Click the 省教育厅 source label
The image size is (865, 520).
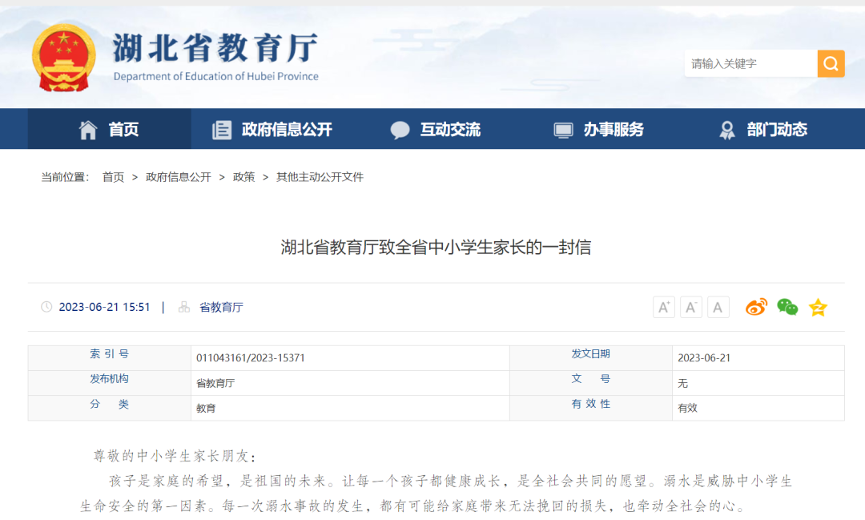pyautogui.click(x=221, y=307)
